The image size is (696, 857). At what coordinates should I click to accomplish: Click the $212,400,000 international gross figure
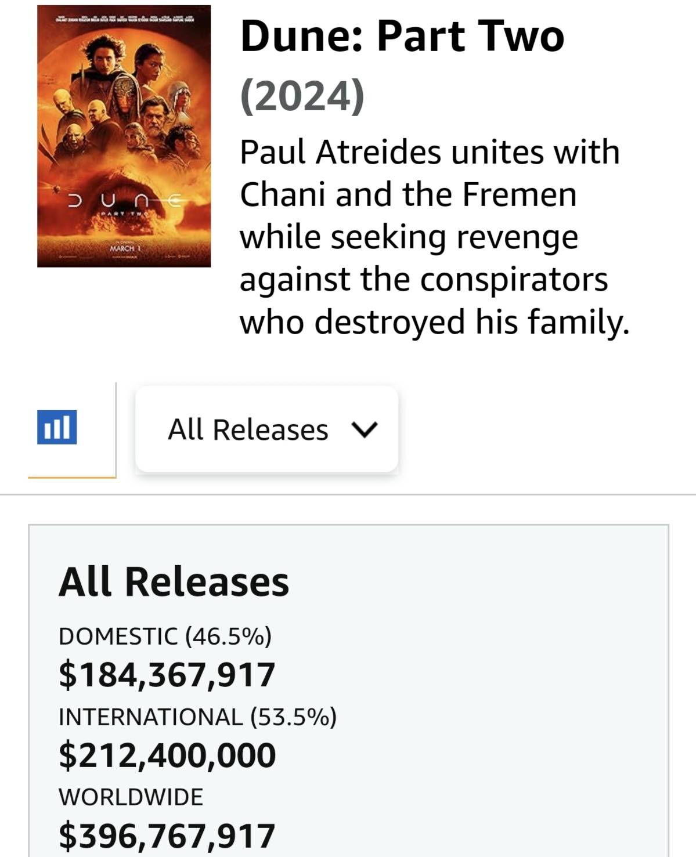click(x=167, y=755)
